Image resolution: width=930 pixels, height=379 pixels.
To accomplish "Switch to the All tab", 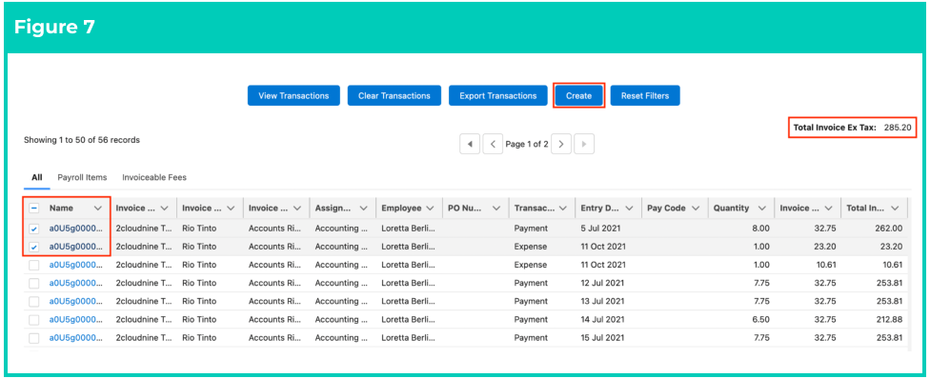I will pos(37,177).
